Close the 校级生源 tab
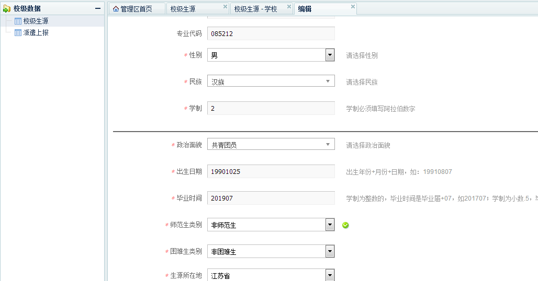 click(x=225, y=6)
